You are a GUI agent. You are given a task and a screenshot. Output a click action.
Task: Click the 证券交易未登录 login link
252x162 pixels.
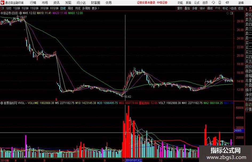(146, 3)
